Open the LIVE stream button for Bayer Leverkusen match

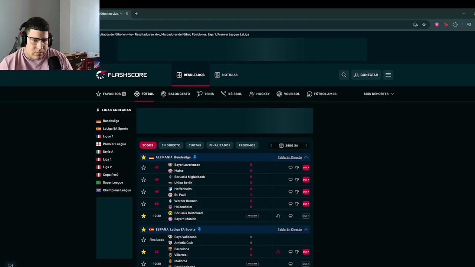click(x=306, y=168)
